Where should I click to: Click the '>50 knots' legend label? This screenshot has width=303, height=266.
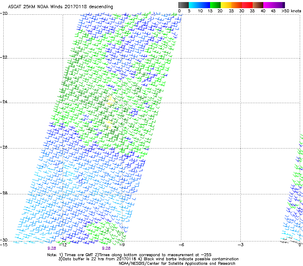pos(291,11)
